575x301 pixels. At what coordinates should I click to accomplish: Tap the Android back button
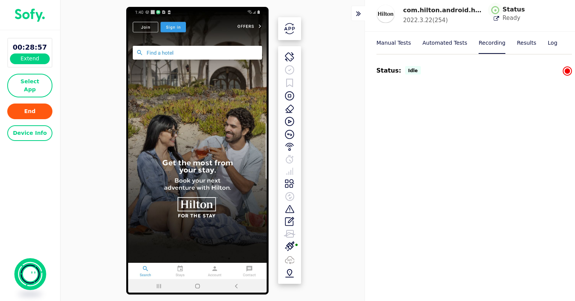pyautogui.click(x=236, y=286)
